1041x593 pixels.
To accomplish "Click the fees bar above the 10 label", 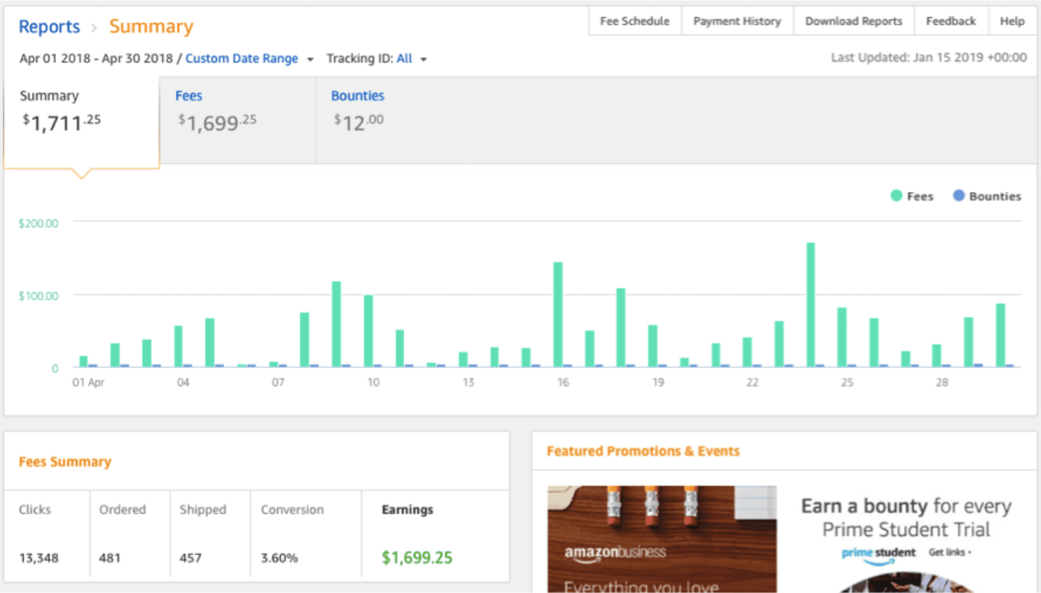I will (368, 331).
